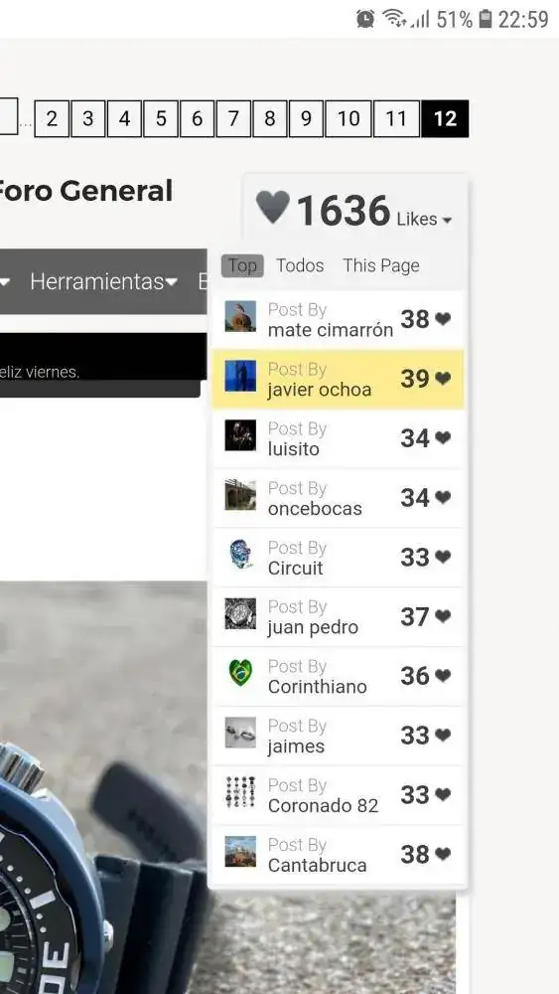
Task: Click the large heart icon beside 1636
Action: 273,208
